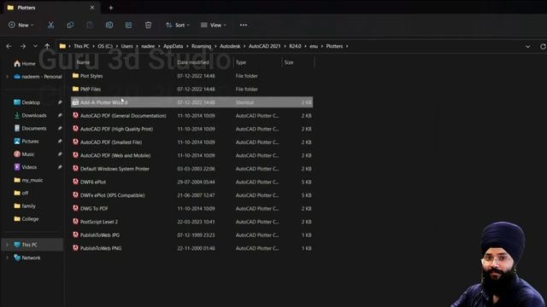
Task: Click Autodesk in address path
Action: tap(230, 46)
